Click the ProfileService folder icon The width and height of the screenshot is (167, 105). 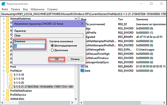click(7, 95)
